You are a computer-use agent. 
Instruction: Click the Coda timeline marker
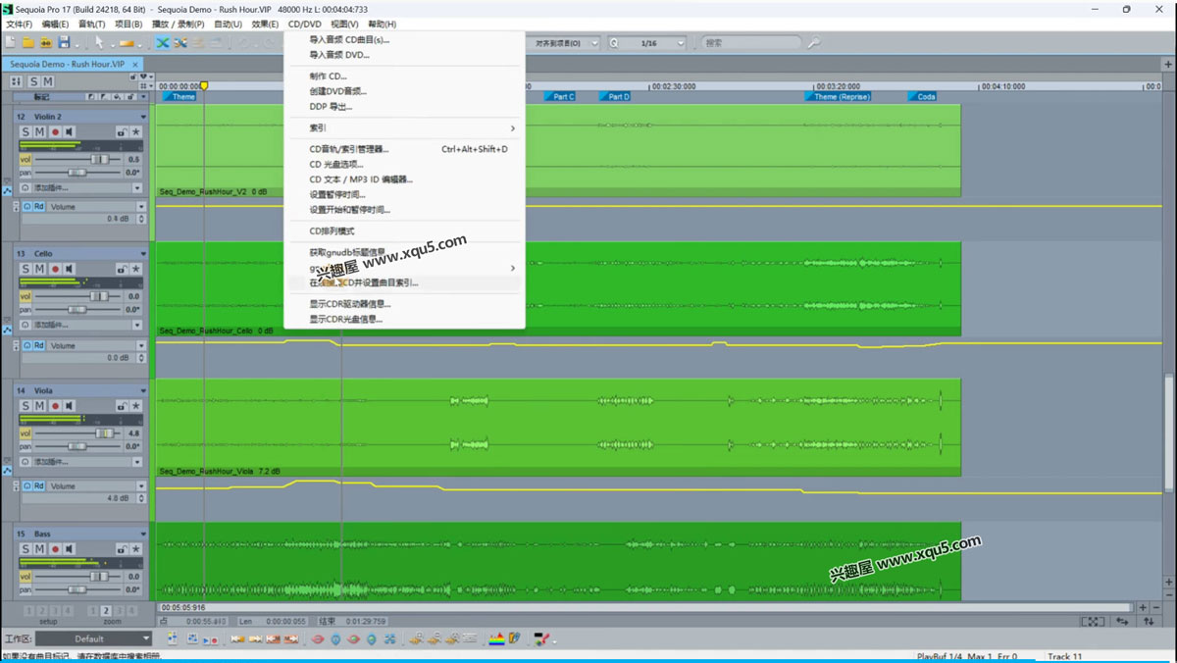[923, 97]
